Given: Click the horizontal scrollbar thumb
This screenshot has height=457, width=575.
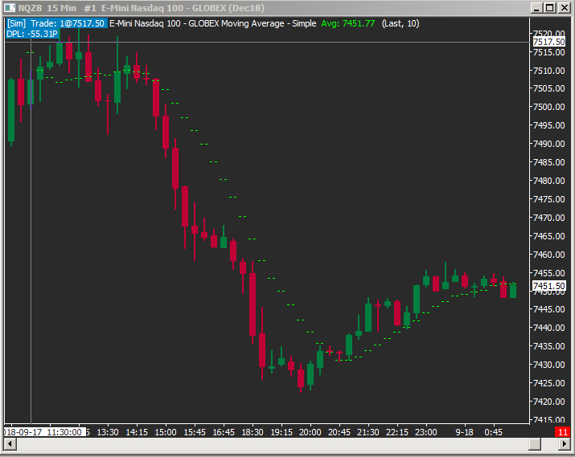Looking at the screenshot, I should 535,444.
